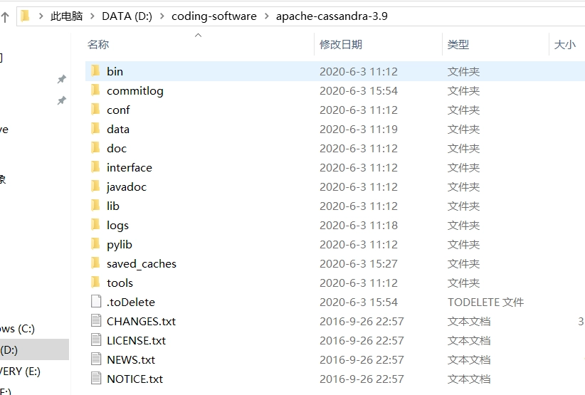Select the conf folder name
This screenshot has height=395, width=585.
coord(118,110)
